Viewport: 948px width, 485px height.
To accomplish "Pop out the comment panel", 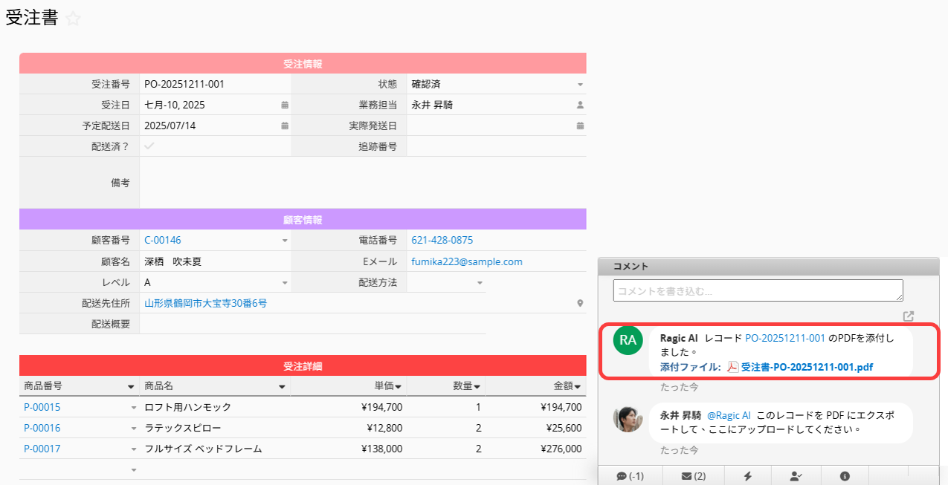I will click(x=908, y=316).
